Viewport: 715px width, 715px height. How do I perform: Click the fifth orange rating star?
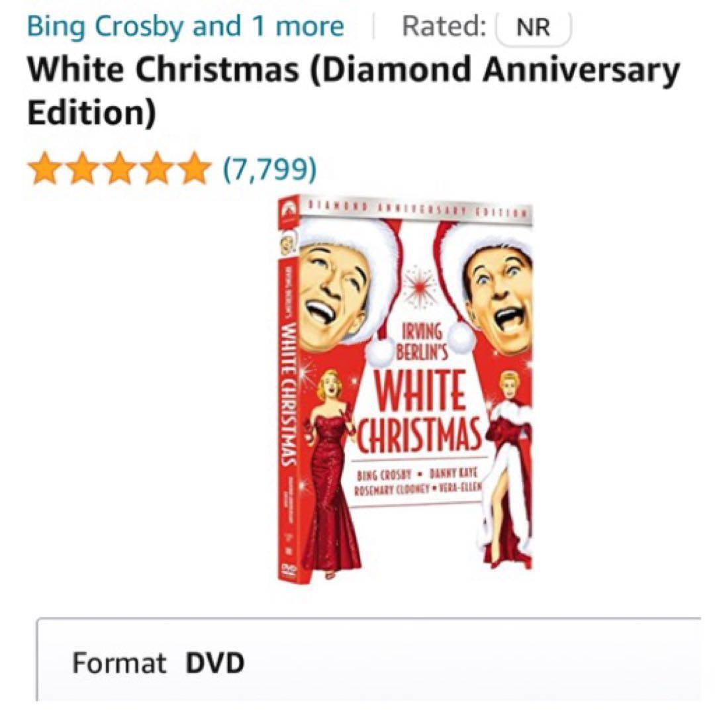(194, 168)
